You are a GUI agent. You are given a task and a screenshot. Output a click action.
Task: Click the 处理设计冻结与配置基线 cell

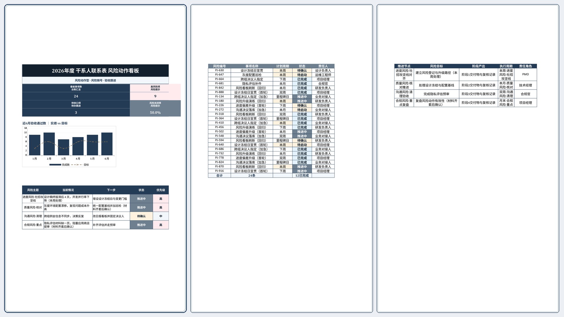click(437, 85)
